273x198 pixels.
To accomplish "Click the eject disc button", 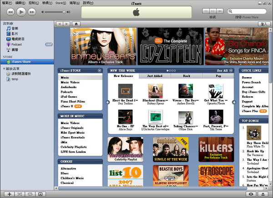I will 263,194.
